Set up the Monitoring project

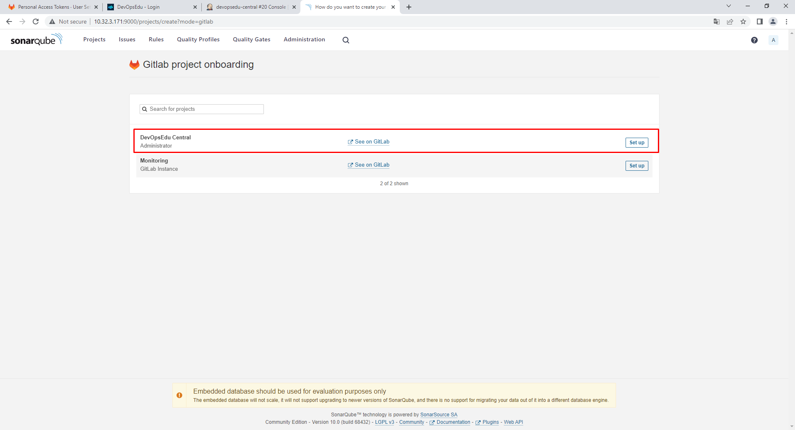tap(637, 166)
